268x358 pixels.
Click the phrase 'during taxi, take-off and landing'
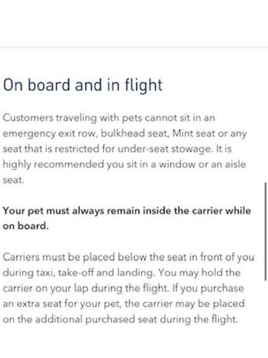[x=79, y=273]
